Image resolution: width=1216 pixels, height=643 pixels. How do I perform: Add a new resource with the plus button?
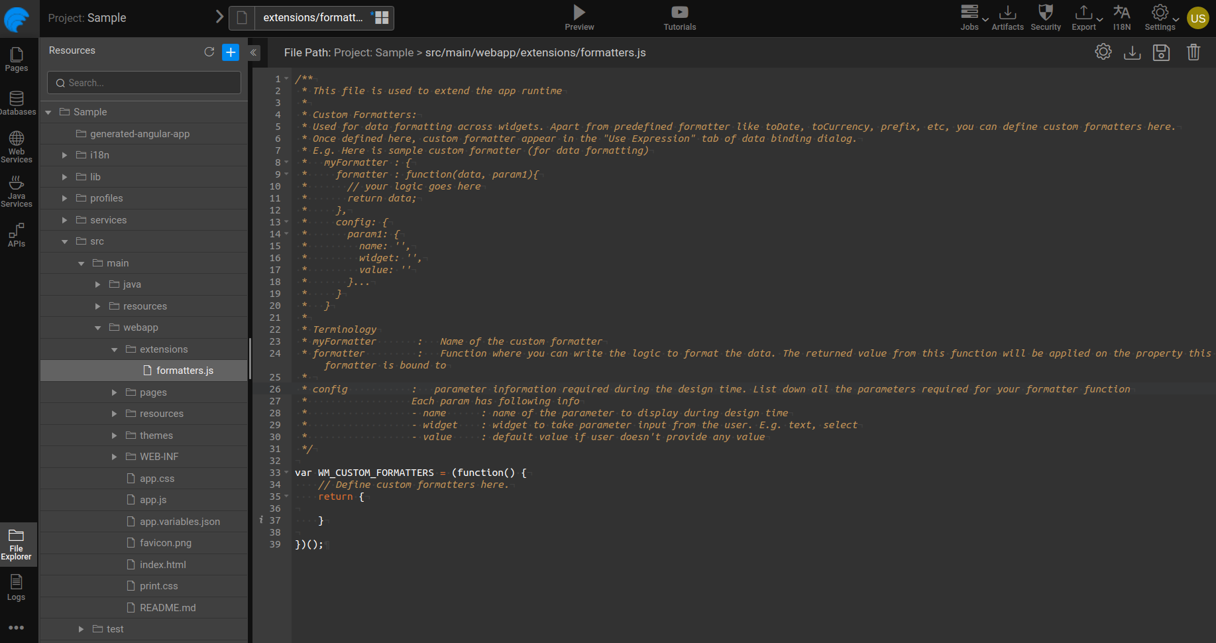pyautogui.click(x=231, y=52)
